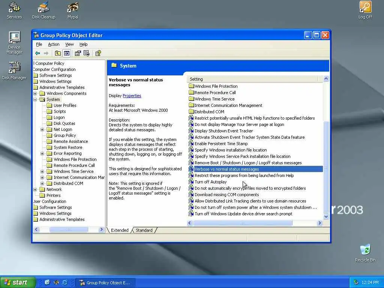Expand the Error Reporting tree node
384x288 pixels.
point(42,153)
